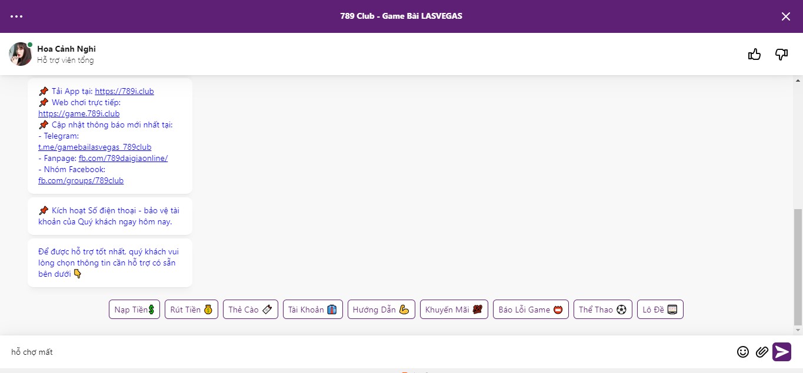Pick the Khuyến Mãi quick reply

coord(454,310)
